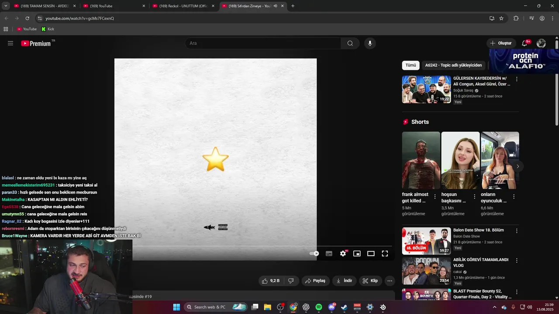The height and width of the screenshot is (314, 559).
Task: Open Discord from the taskbar
Action: [x=331, y=307]
